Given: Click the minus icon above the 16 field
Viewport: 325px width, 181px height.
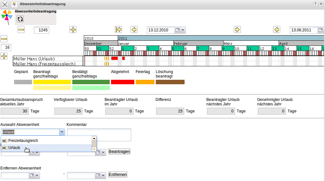Looking at the screenshot, I should point(4,39).
